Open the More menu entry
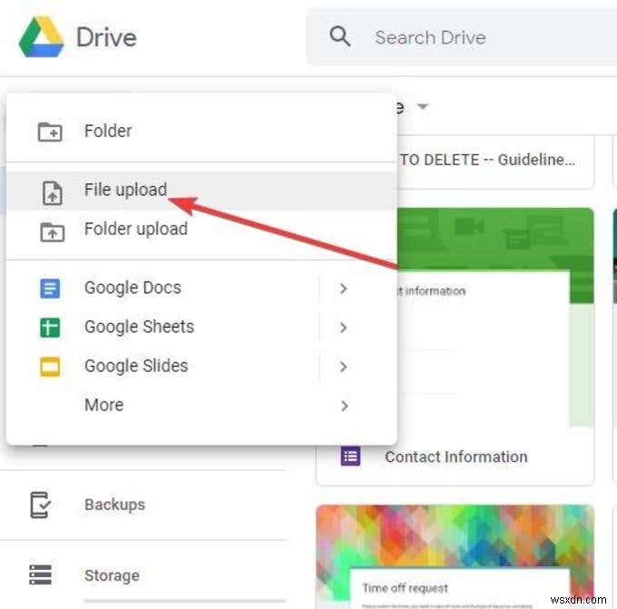This screenshot has width=617, height=609. (x=201, y=405)
